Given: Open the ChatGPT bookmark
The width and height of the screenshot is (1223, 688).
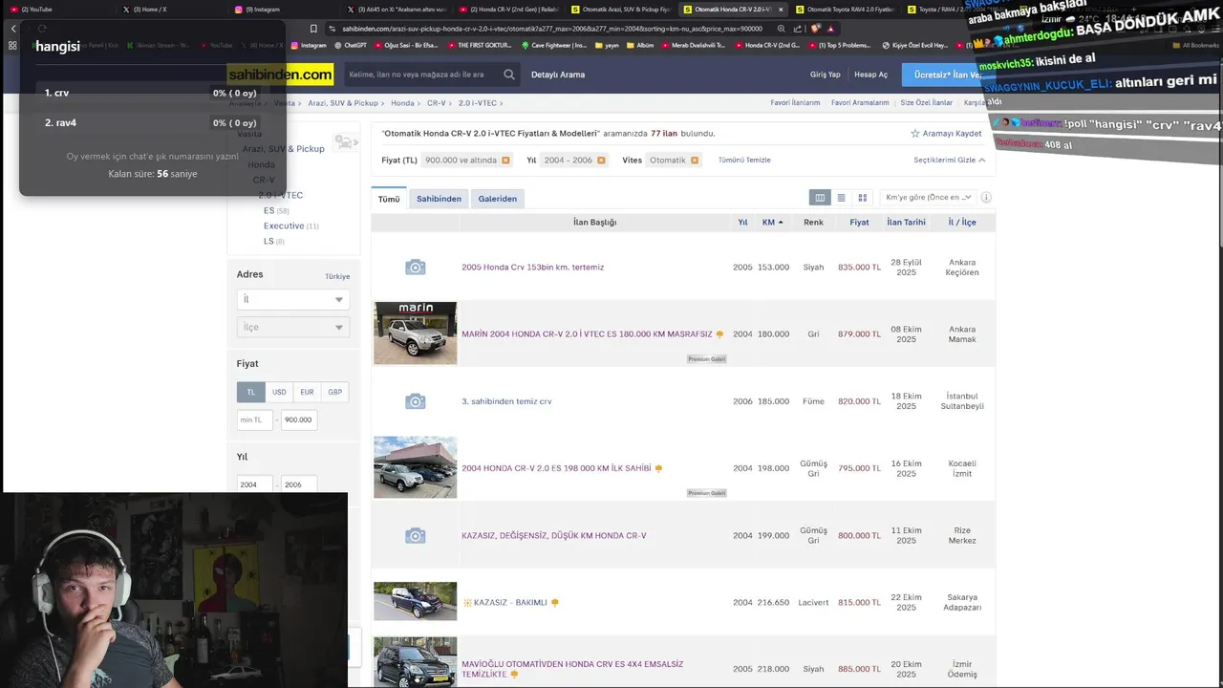Looking at the screenshot, I should pos(350,45).
